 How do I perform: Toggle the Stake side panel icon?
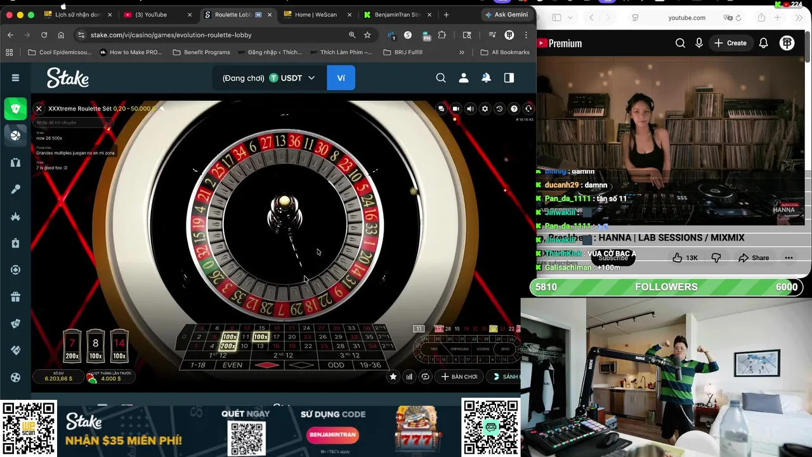tap(509, 78)
